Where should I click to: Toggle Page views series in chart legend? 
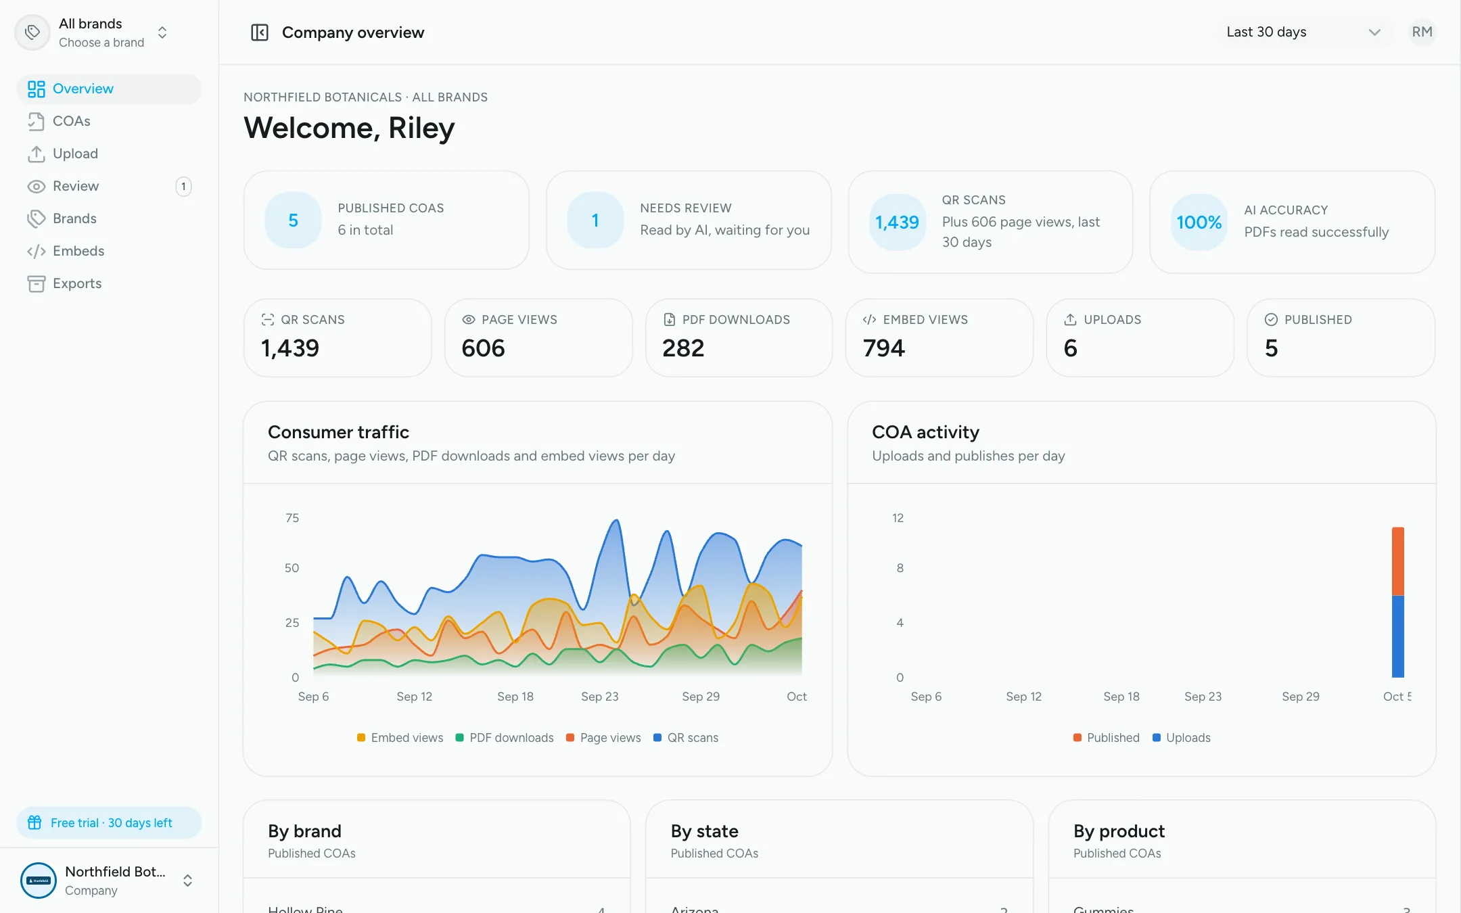click(603, 738)
